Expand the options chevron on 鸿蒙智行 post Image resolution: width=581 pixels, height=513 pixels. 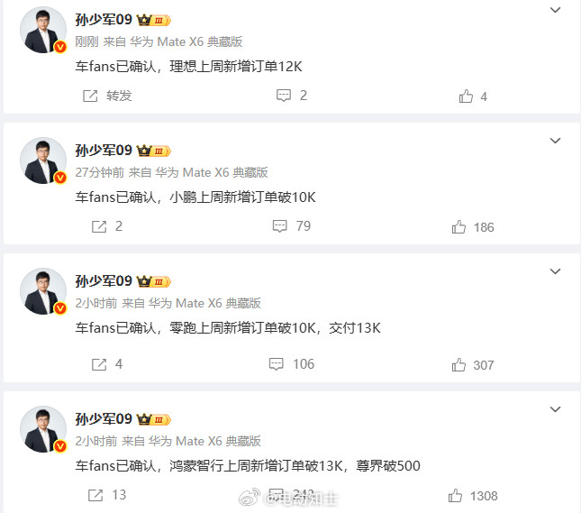click(555, 409)
